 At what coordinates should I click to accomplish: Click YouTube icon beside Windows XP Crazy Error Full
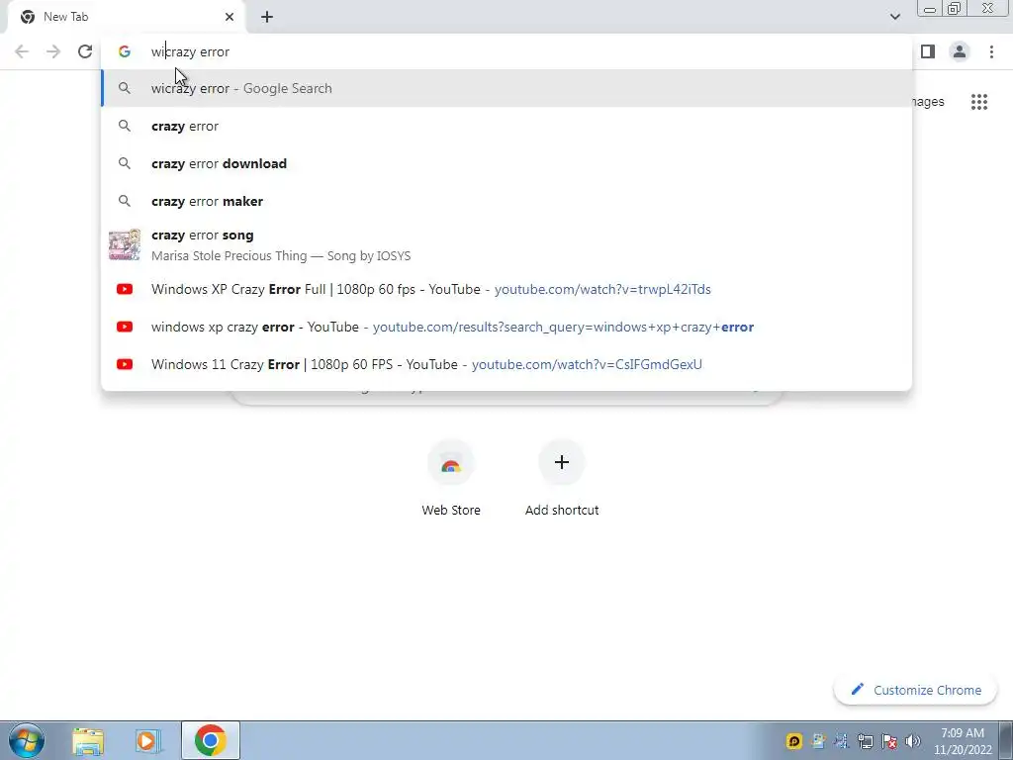point(125,290)
